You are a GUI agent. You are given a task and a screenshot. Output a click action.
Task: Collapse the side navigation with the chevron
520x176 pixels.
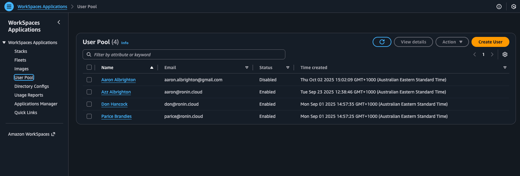[x=59, y=22]
